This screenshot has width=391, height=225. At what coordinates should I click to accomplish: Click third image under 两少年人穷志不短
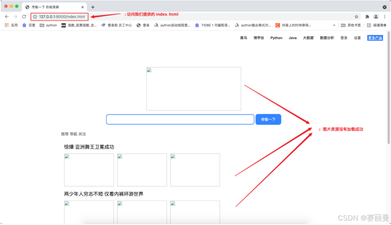pyautogui.click(x=195, y=212)
